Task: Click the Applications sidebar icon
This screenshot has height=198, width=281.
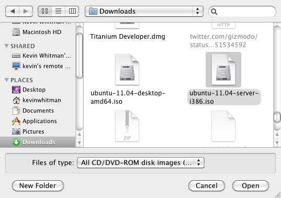Action: pos(16,121)
